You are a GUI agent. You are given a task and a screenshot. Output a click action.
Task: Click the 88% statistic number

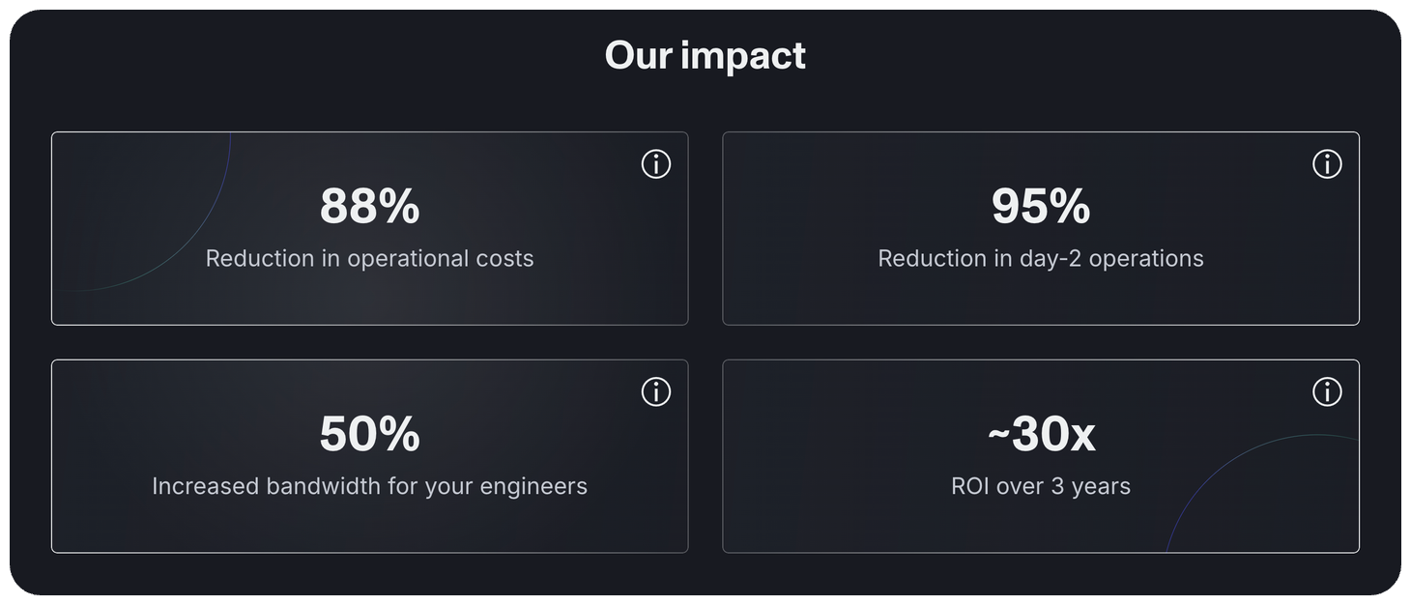click(369, 206)
